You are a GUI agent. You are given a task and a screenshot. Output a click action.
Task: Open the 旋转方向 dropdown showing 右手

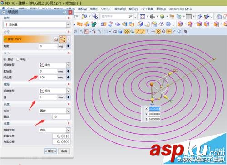(x=54, y=130)
